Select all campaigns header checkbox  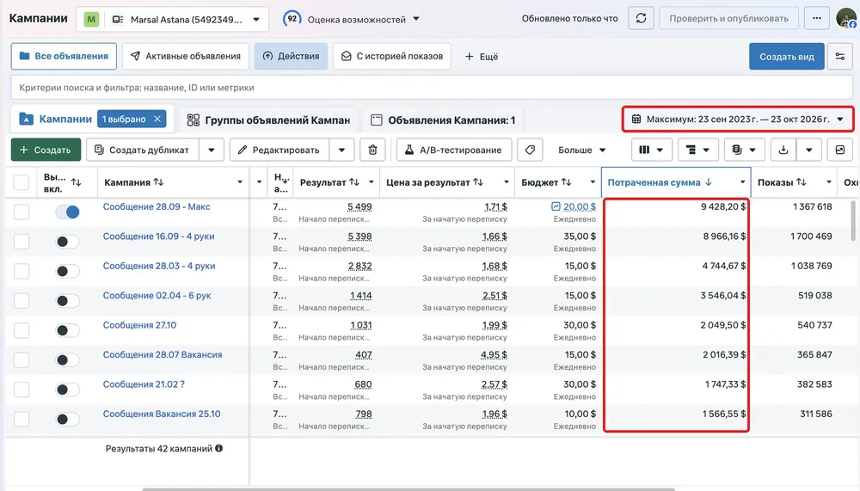21,182
